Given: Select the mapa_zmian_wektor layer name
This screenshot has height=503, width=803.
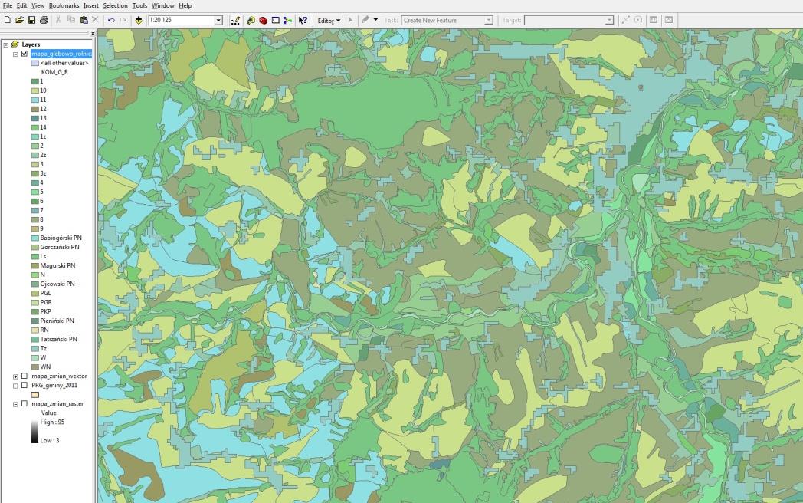Looking at the screenshot, I should pos(60,376).
